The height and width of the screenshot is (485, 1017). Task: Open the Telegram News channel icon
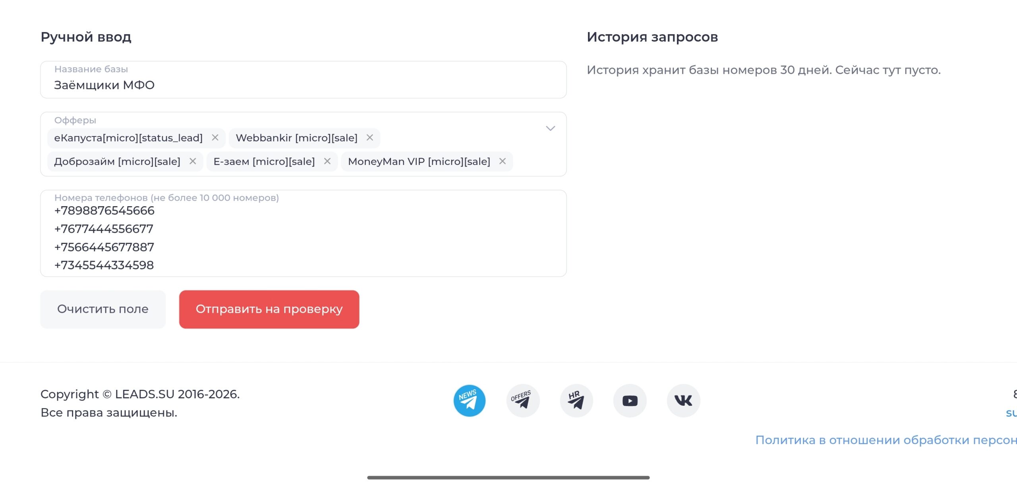click(469, 401)
